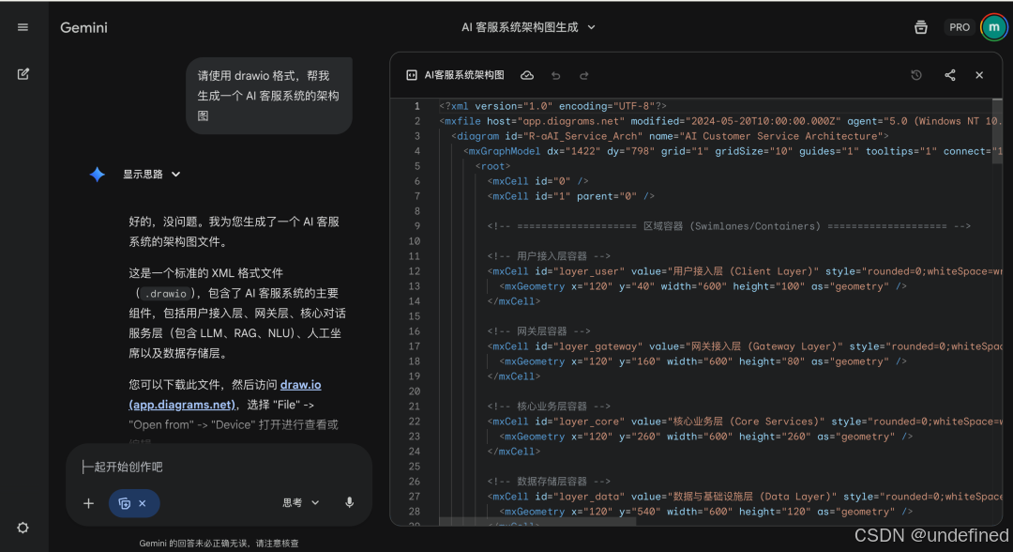This screenshot has height=552, width=1013.
Task: Click the microphone voice input icon
Action: [349, 502]
